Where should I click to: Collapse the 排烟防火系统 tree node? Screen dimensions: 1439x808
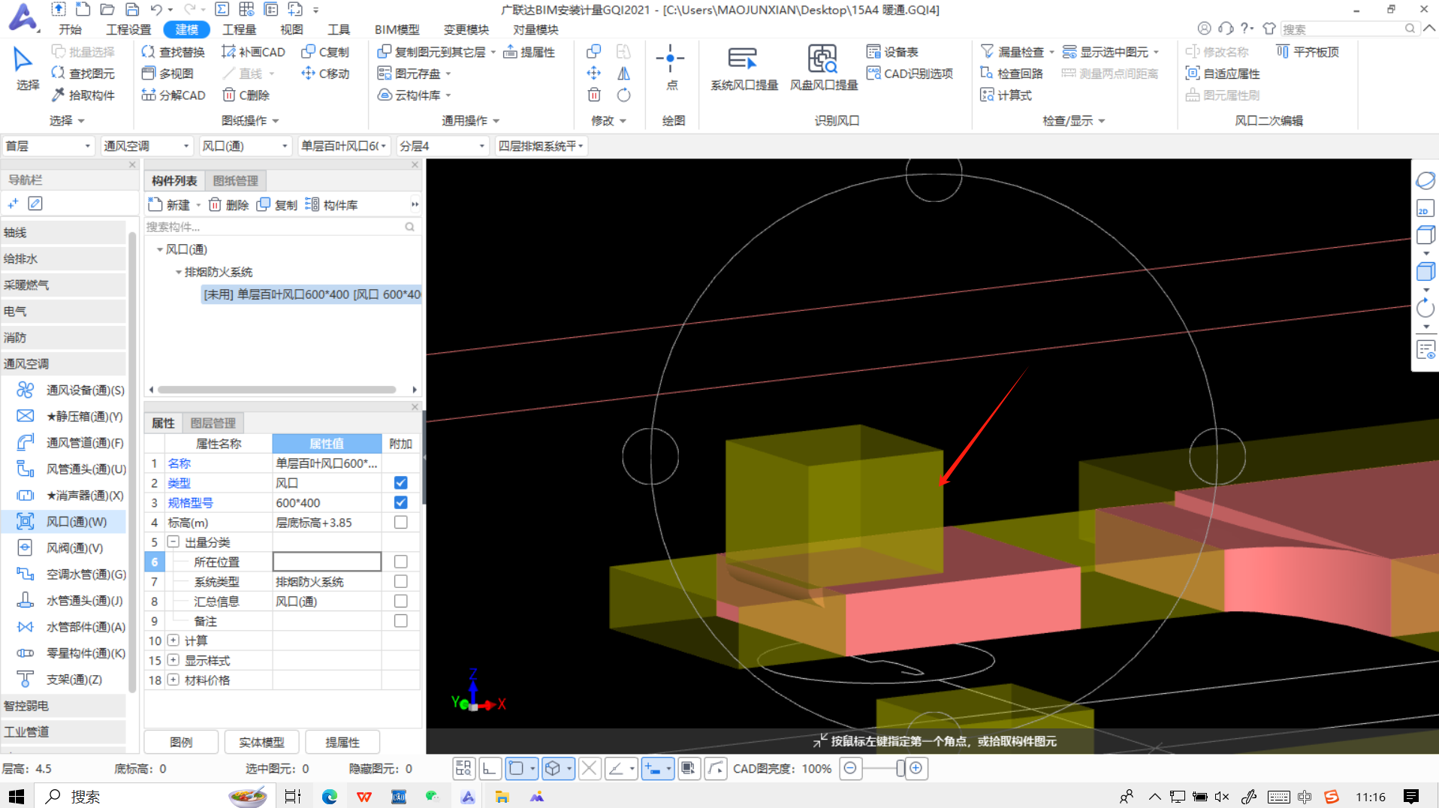179,272
